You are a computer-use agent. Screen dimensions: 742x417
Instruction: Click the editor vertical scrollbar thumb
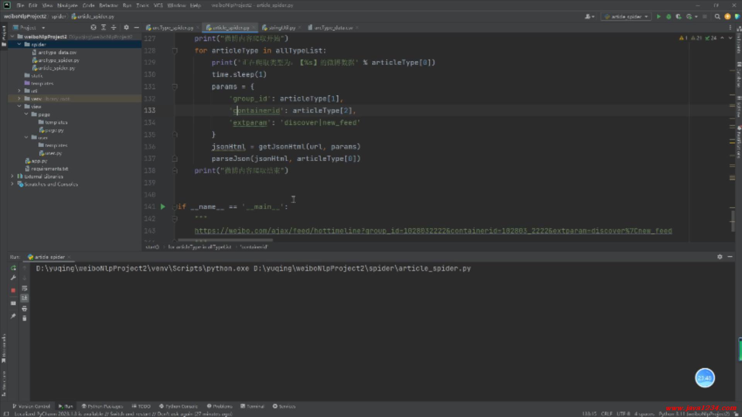point(732,220)
